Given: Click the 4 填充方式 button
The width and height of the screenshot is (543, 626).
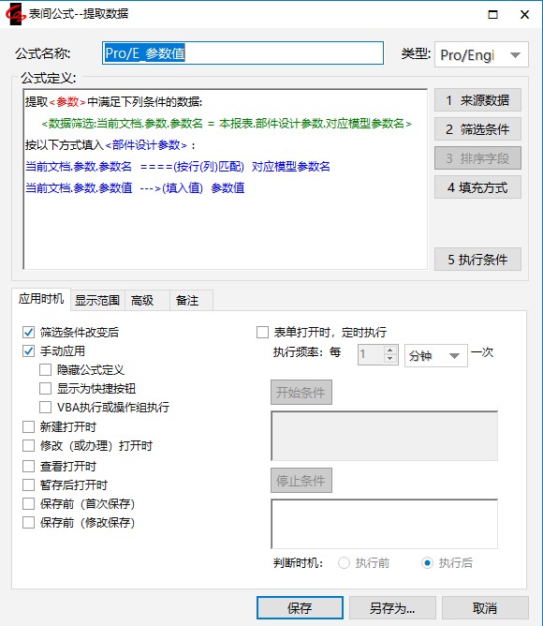Looking at the screenshot, I should (477, 187).
